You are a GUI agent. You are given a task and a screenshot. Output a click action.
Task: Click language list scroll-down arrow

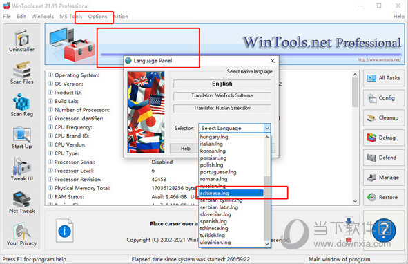tap(267, 244)
